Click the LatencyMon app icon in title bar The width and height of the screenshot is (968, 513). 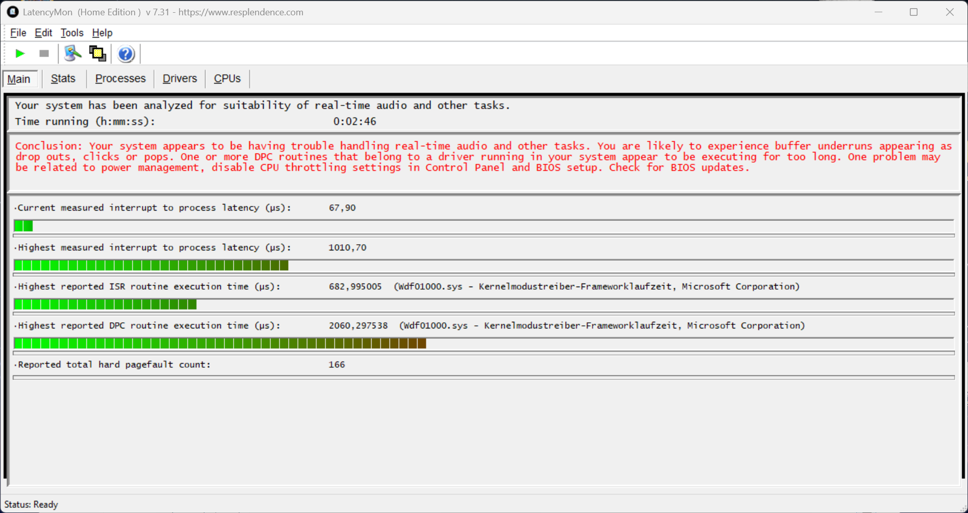pos(12,12)
